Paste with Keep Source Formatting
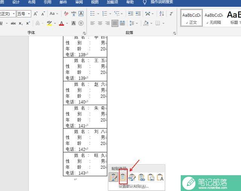Screen dimensions: 241x191 pos(113,177)
